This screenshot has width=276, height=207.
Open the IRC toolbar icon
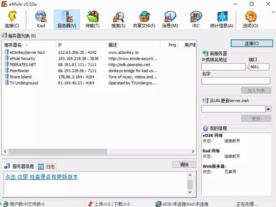point(196,17)
